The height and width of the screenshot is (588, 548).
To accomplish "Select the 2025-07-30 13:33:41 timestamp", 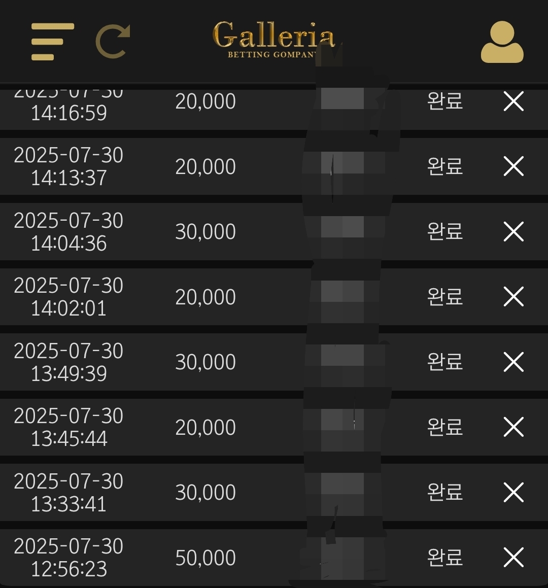I will [x=68, y=493].
